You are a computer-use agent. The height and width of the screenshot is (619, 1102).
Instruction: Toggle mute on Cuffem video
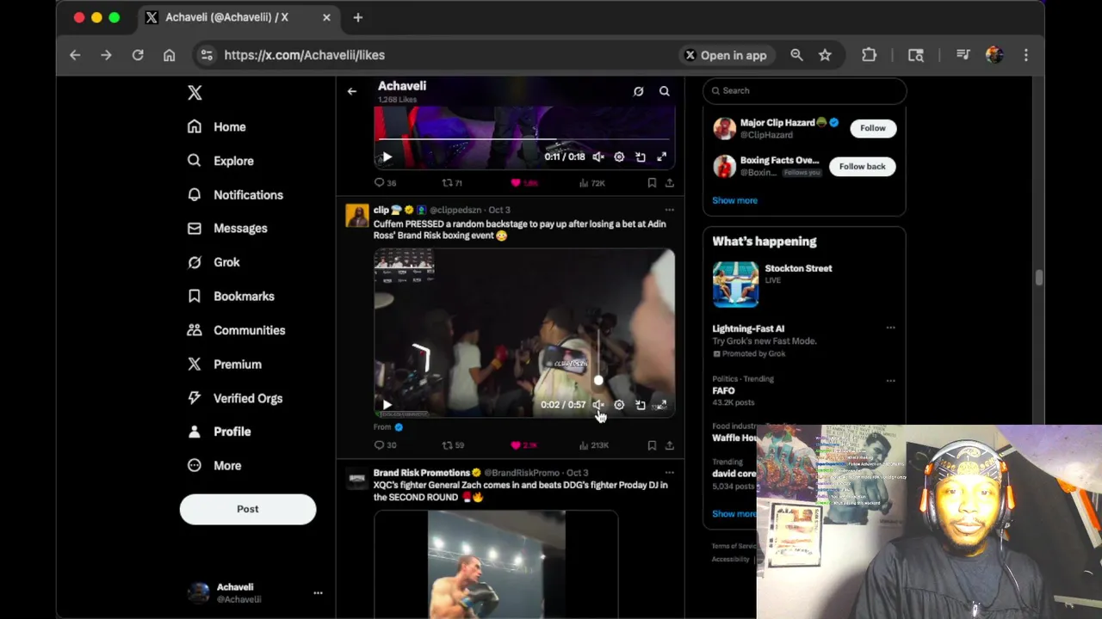click(x=598, y=405)
